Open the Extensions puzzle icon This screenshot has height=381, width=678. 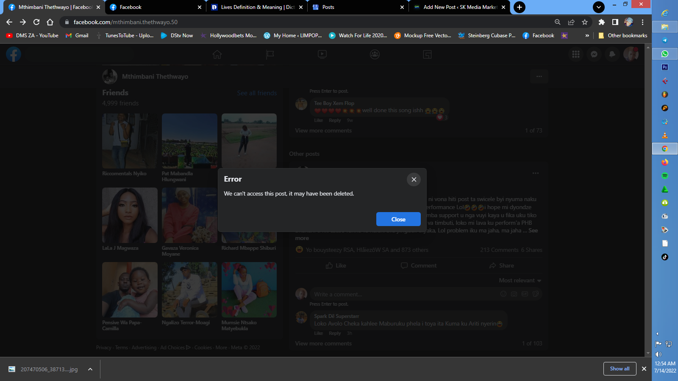(x=602, y=22)
